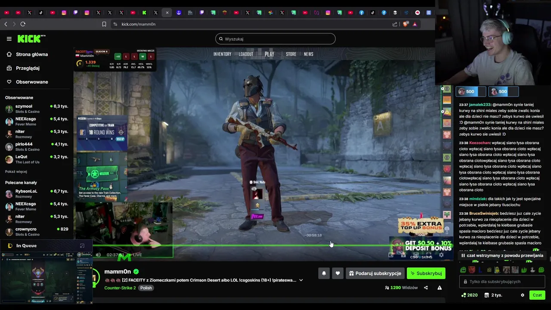Open szymool channel in followed list
This screenshot has width=551, height=310.
point(37,108)
